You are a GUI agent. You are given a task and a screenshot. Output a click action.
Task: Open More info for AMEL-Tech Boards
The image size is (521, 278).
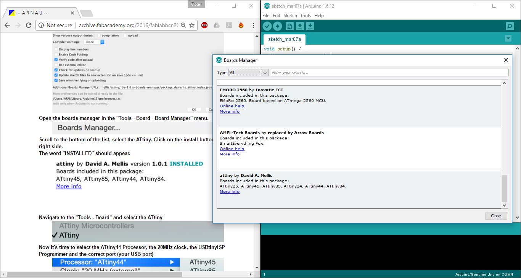pyautogui.click(x=230, y=154)
